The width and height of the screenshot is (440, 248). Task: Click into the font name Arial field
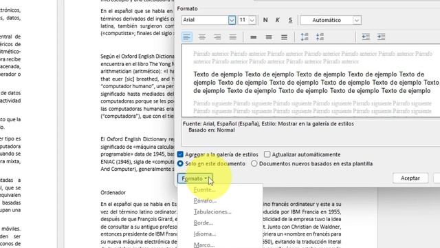point(205,20)
